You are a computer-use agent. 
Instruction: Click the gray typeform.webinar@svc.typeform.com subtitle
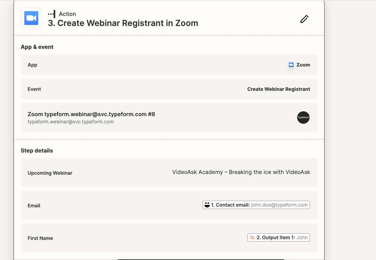coord(71,122)
